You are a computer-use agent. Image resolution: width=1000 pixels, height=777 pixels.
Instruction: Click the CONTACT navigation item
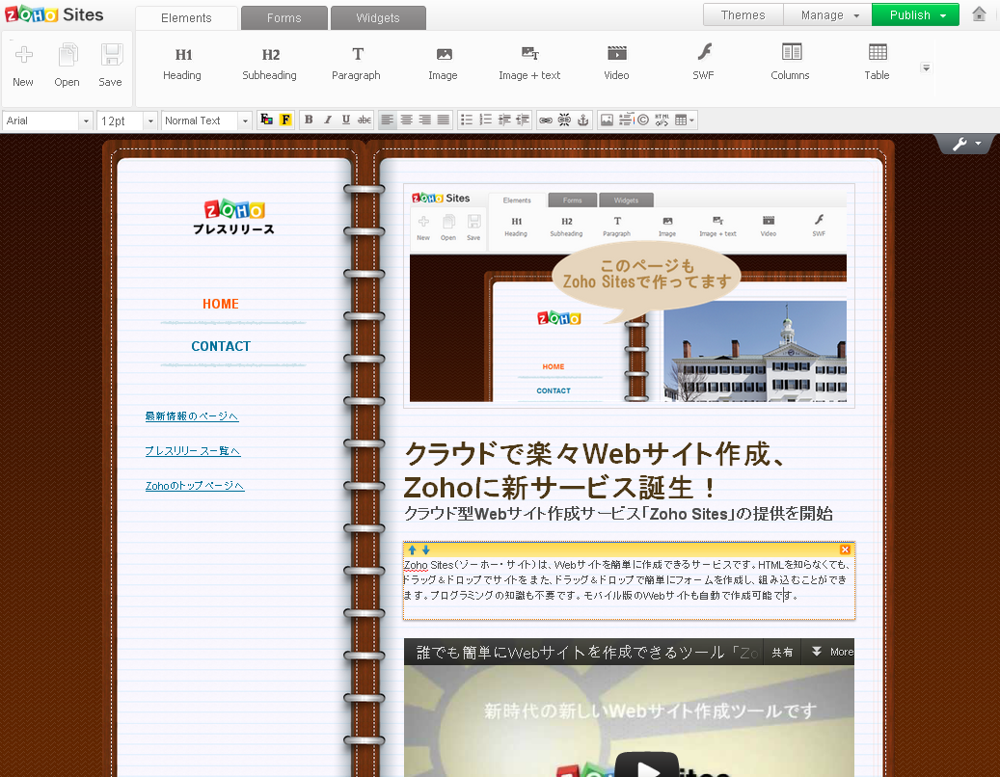pyautogui.click(x=221, y=346)
